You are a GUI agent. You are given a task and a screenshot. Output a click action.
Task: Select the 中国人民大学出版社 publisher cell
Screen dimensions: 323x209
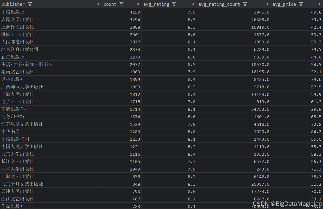[51, 147]
